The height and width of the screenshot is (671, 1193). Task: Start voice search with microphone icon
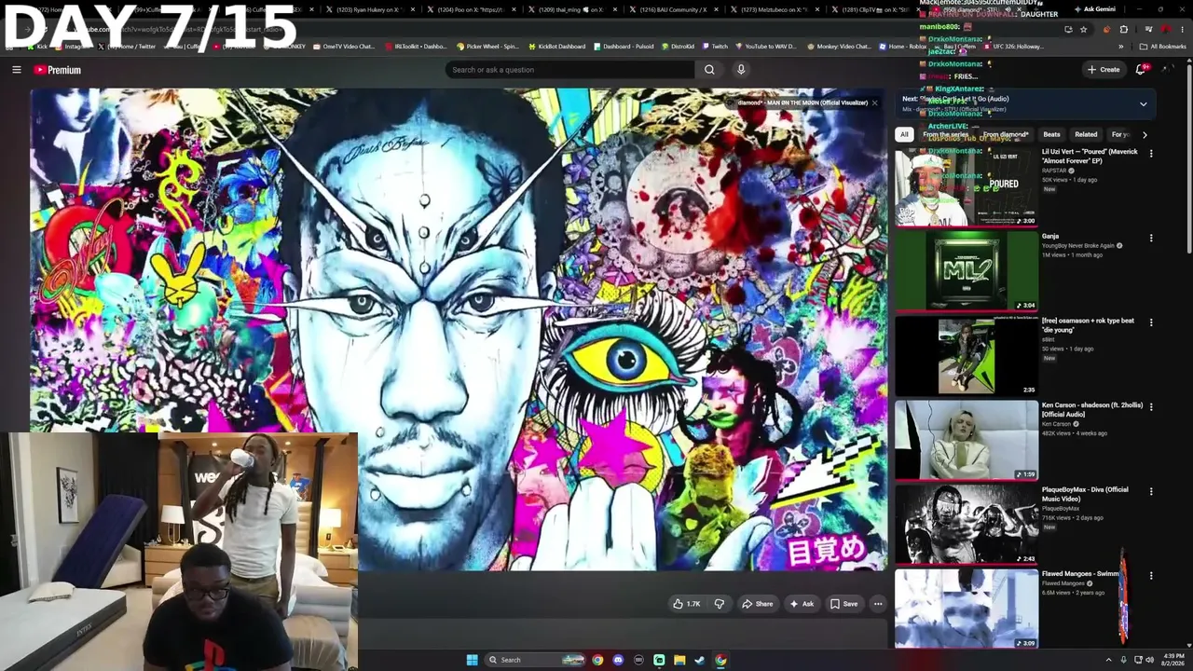click(x=741, y=70)
